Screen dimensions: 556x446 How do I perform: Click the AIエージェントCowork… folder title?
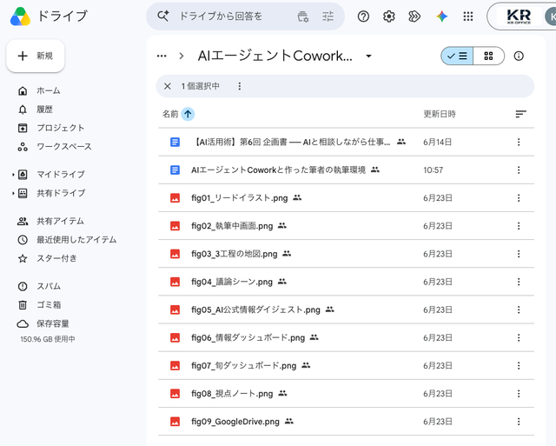275,56
